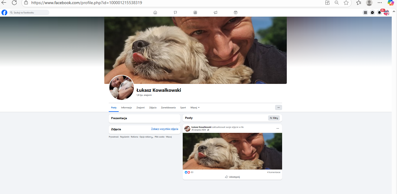Open the notifications bell icon

379,13
